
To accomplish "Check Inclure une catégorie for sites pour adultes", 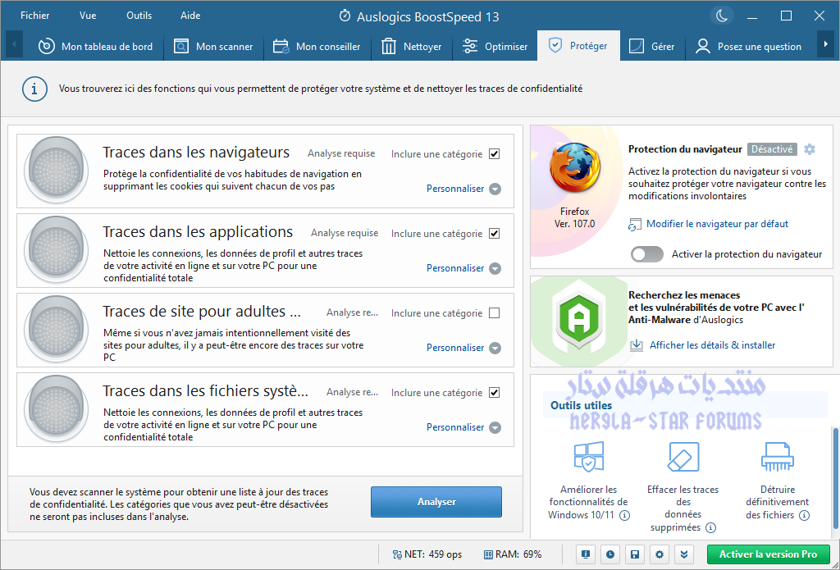I will pos(494,312).
